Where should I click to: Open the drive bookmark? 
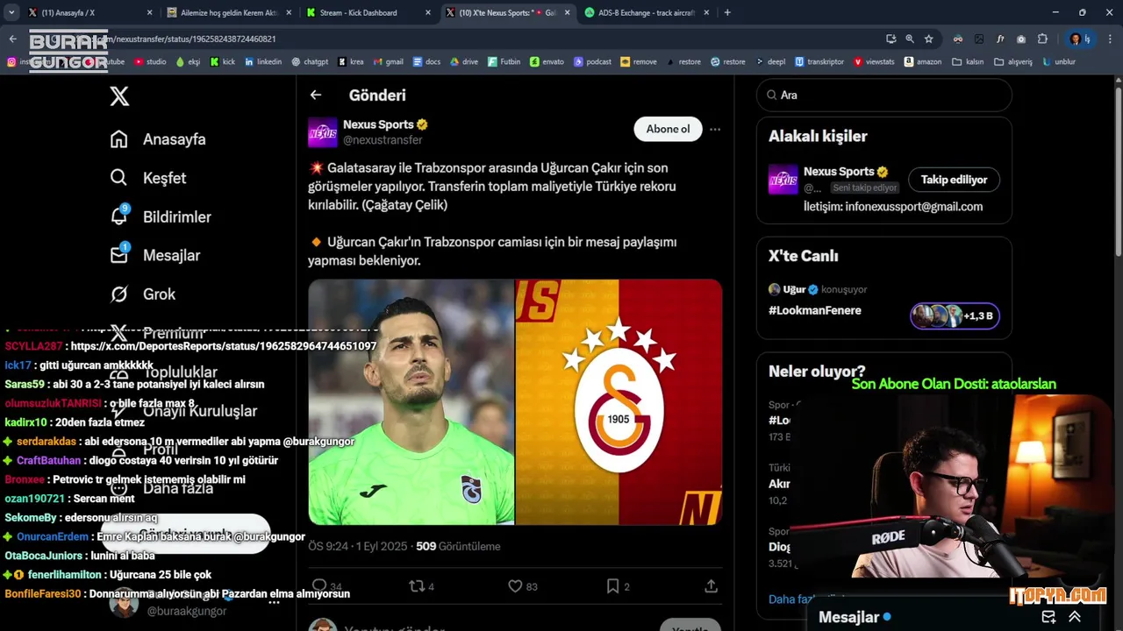464,62
